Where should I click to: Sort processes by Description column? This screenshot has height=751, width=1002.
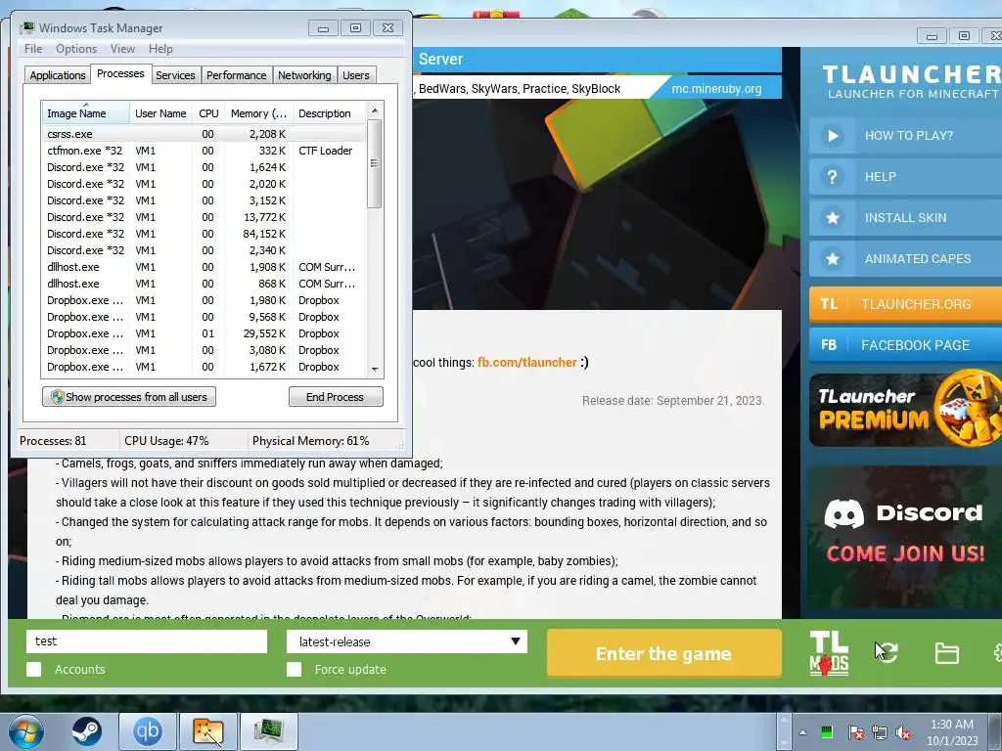pyautogui.click(x=329, y=113)
